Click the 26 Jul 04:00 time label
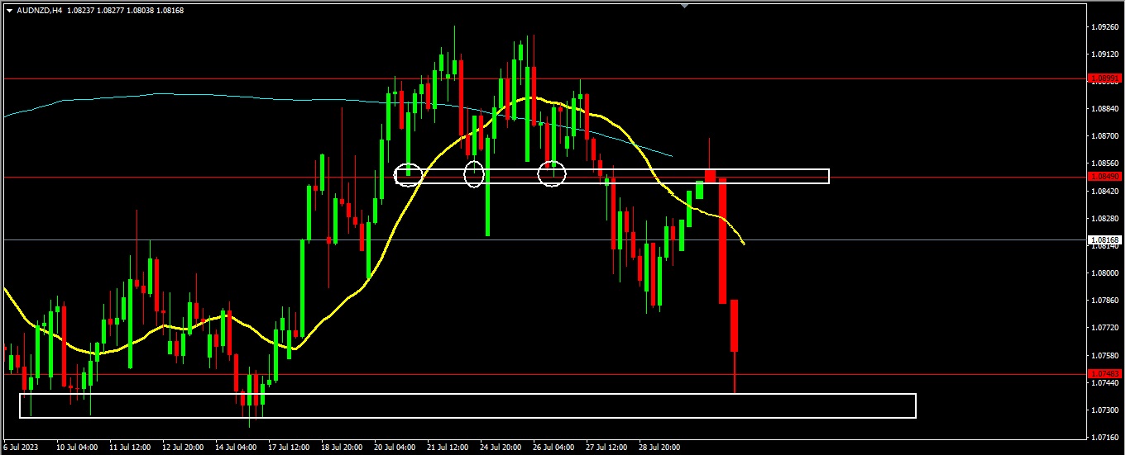Screen dimensions: 1126x455 coord(553,448)
